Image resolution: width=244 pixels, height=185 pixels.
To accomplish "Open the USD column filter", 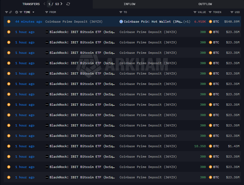I will (232, 12).
